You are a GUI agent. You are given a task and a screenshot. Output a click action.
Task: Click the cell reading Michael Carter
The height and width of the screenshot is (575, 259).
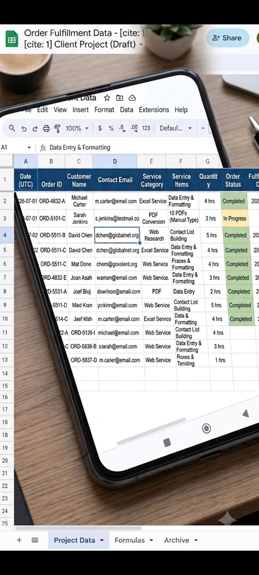tap(79, 201)
